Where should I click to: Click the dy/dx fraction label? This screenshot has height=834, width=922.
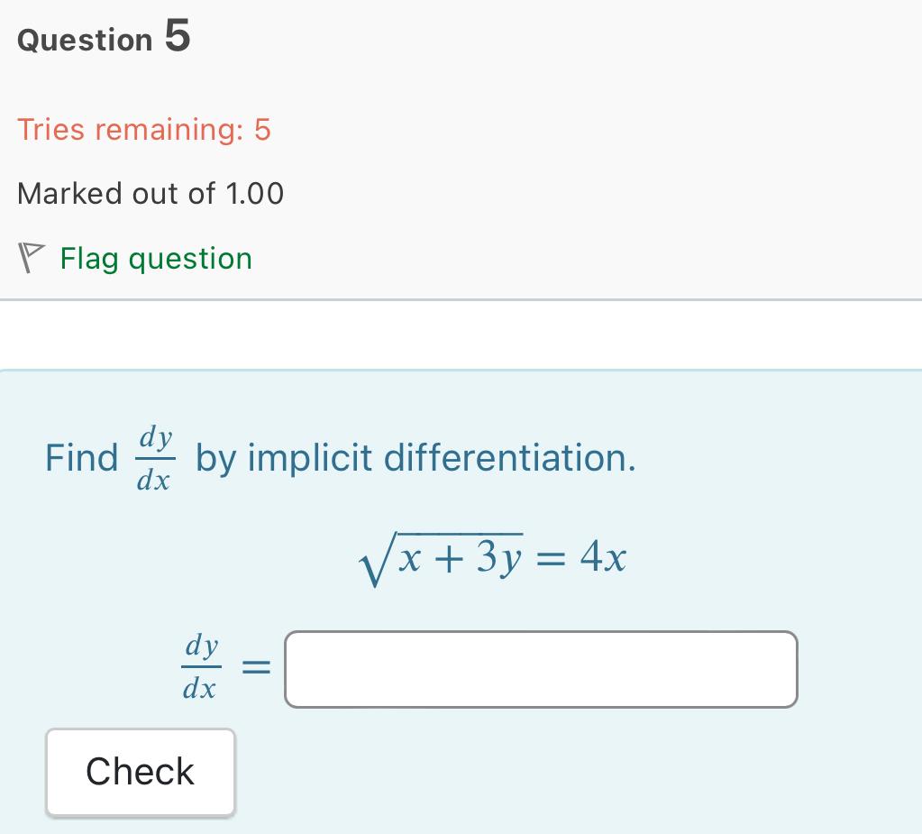(202, 667)
